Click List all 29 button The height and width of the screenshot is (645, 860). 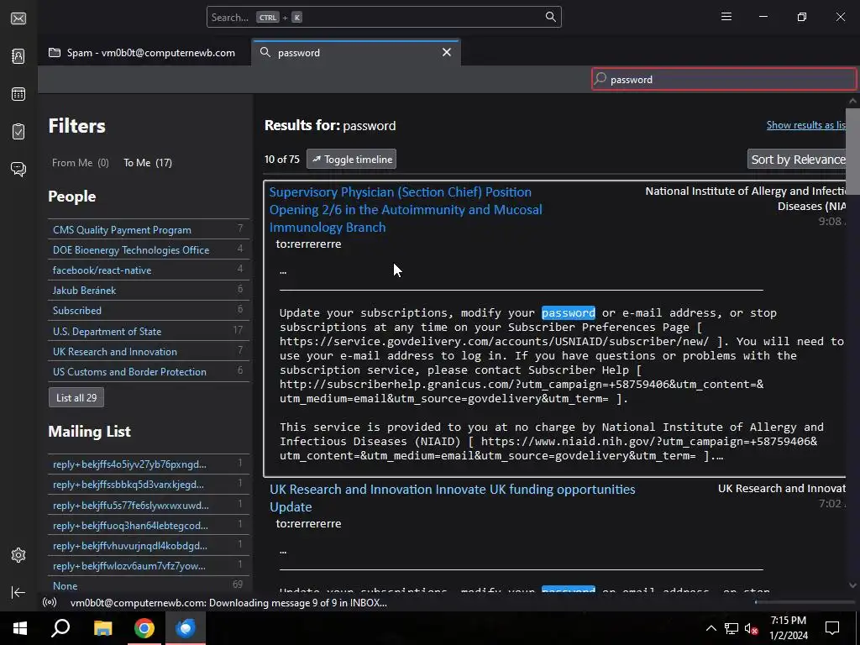pos(76,397)
